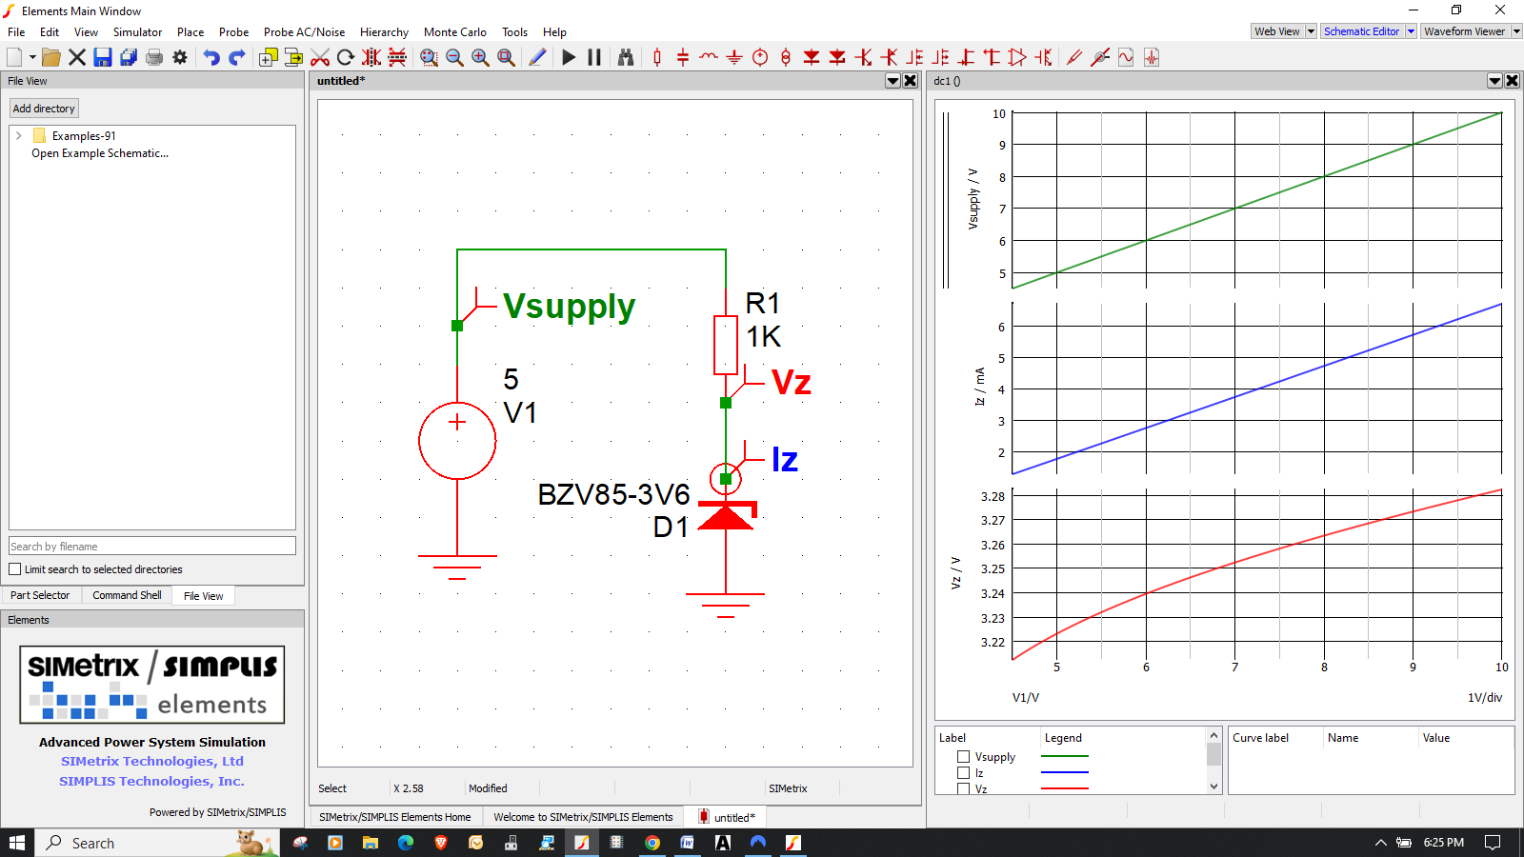Tick the Vz curve checkbox in the legend
The width and height of the screenshot is (1524, 857).
point(963,788)
